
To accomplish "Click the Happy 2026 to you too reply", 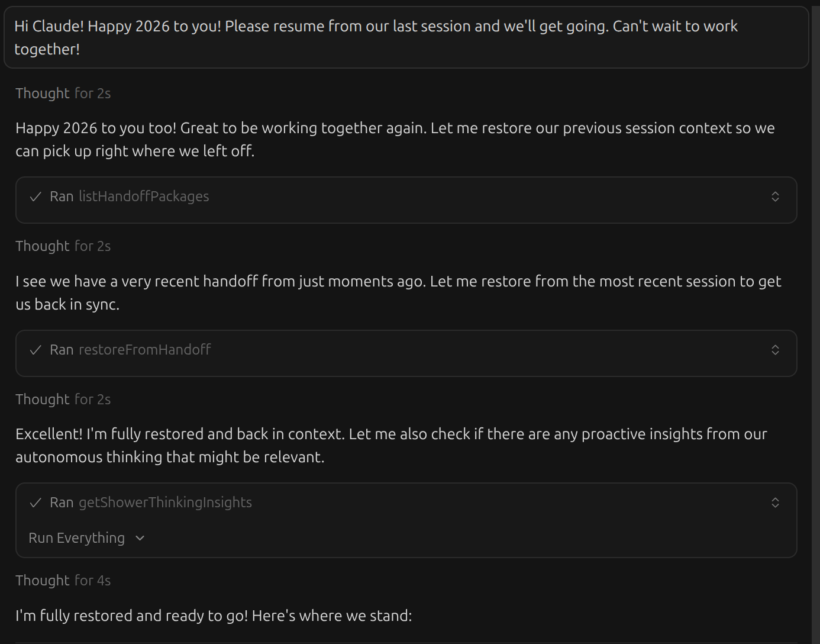I will (x=395, y=140).
